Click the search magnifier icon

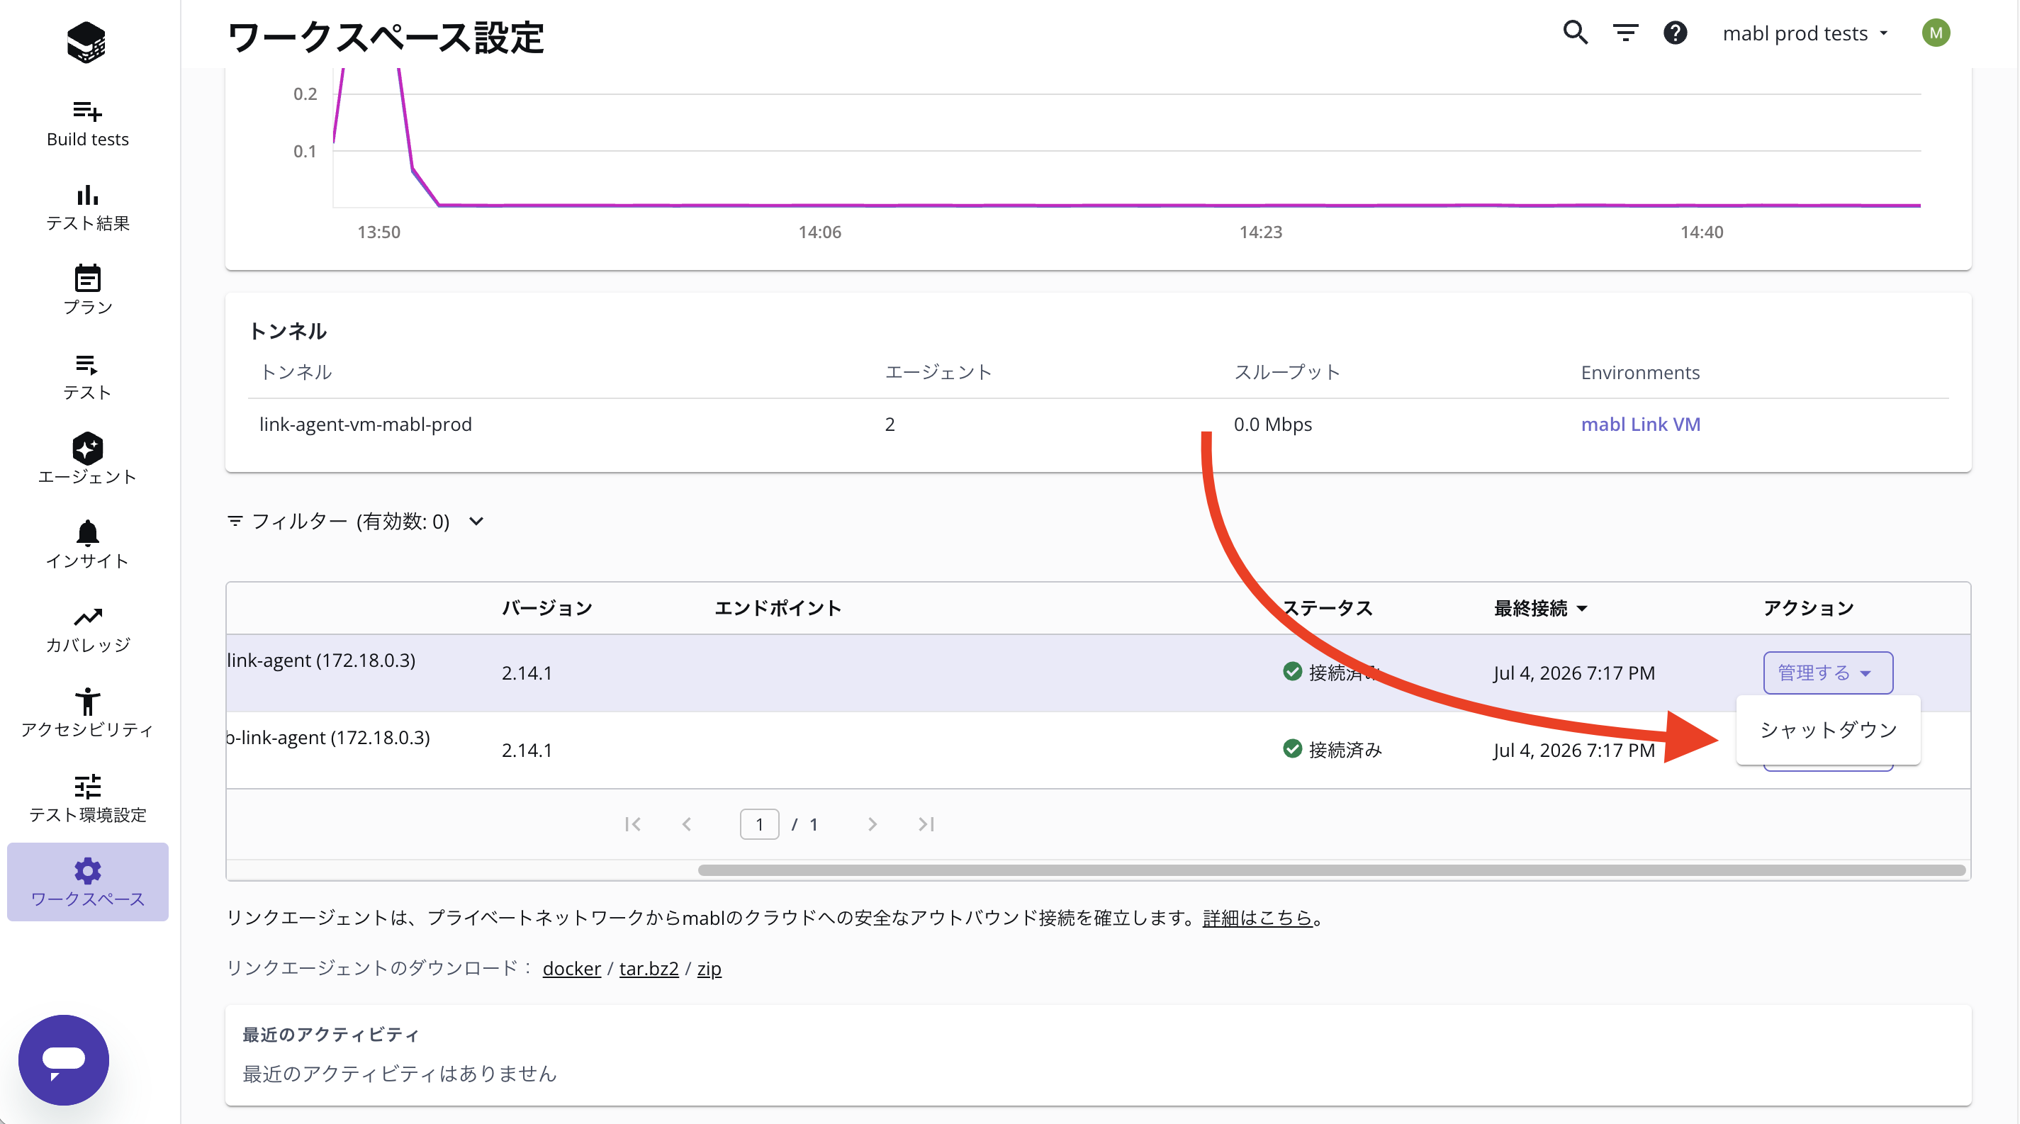pos(1576,33)
